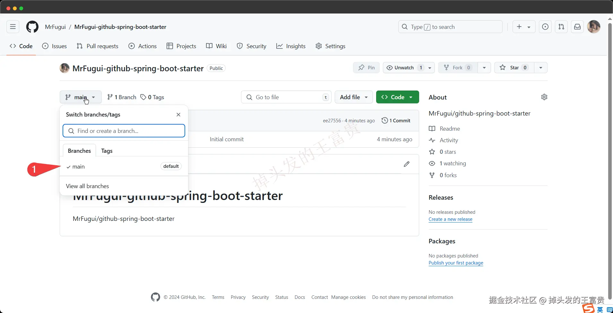Screen dimensions: 613x313
Task: Star this repository
Action: pos(514,68)
